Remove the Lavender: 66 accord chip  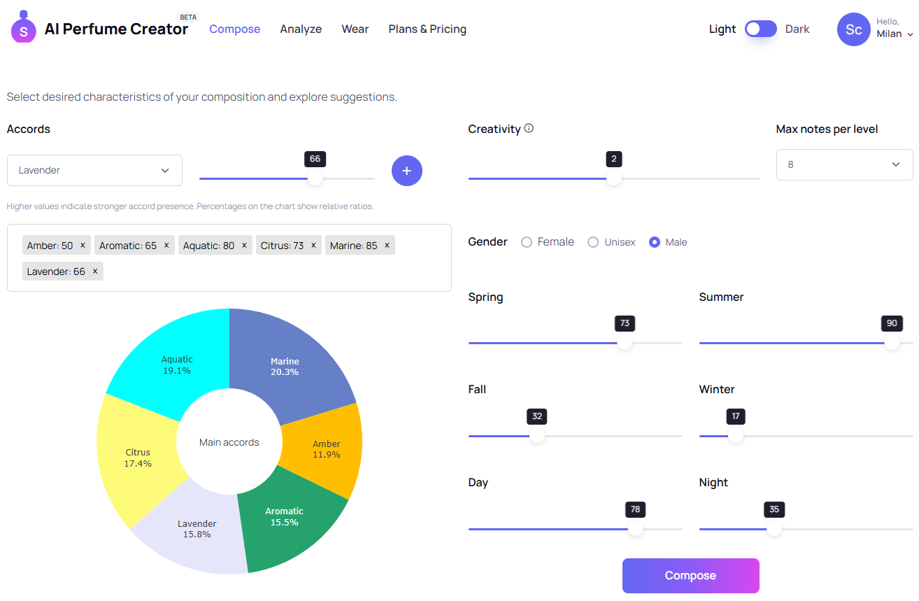94,271
